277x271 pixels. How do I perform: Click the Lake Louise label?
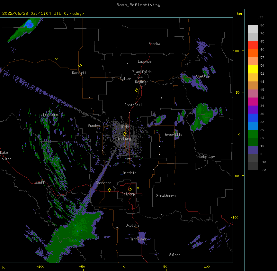point(6,156)
